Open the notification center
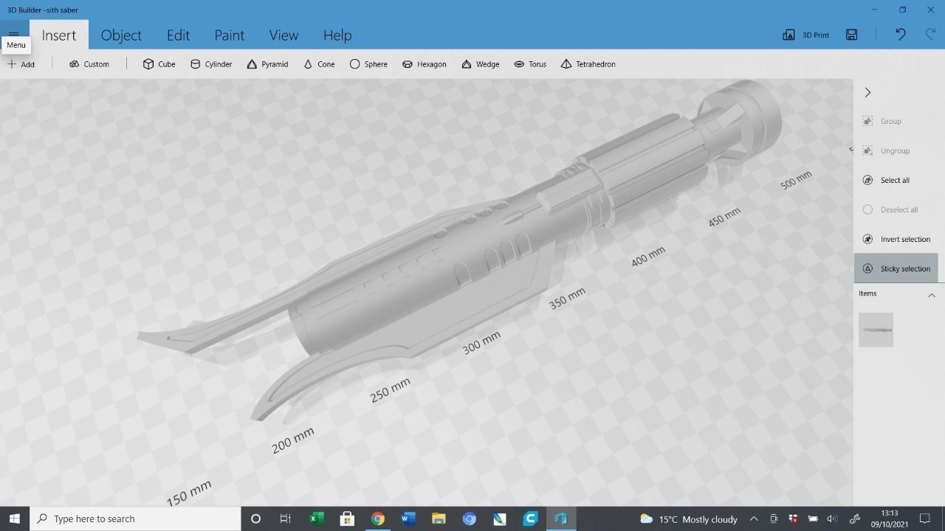945x531 pixels. coord(925,519)
